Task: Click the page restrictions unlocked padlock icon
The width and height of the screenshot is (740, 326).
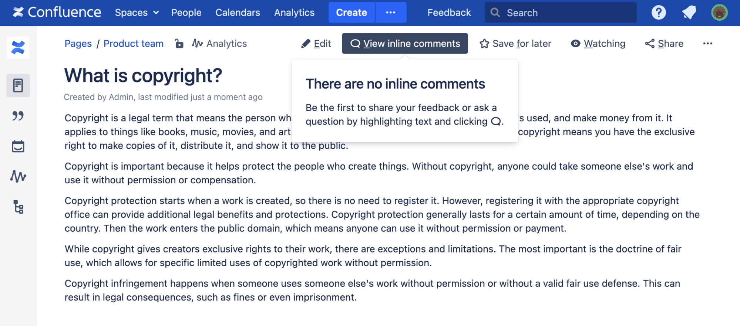Action: click(x=179, y=44)
